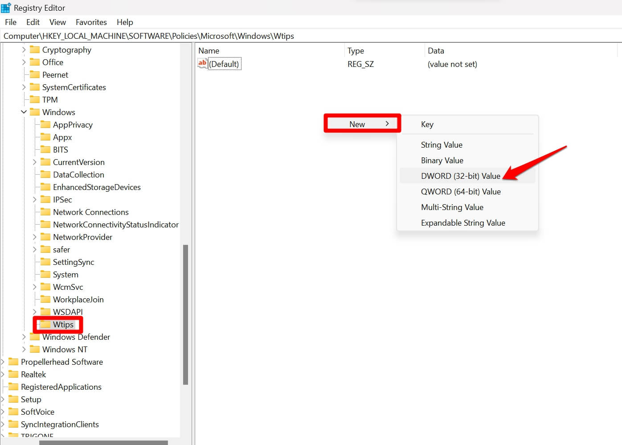Click the Wtips folder icon
Screen dimensions: 622x445
[x=45, y=324]
